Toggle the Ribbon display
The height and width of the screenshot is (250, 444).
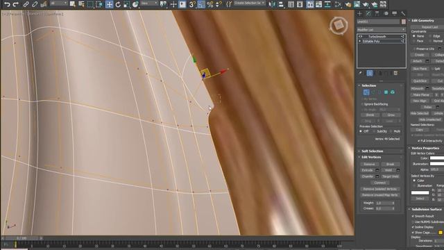point(310,4)
